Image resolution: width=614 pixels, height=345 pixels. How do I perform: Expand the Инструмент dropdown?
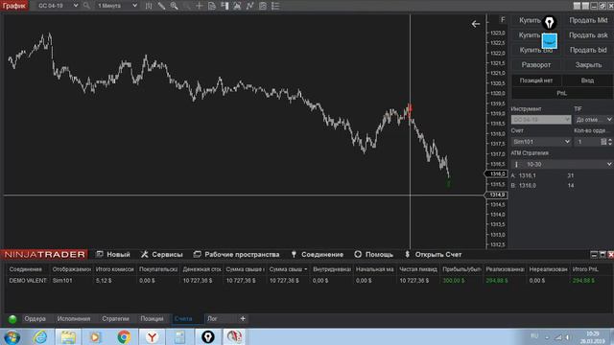pyautogui.click(x=541, y=119)
